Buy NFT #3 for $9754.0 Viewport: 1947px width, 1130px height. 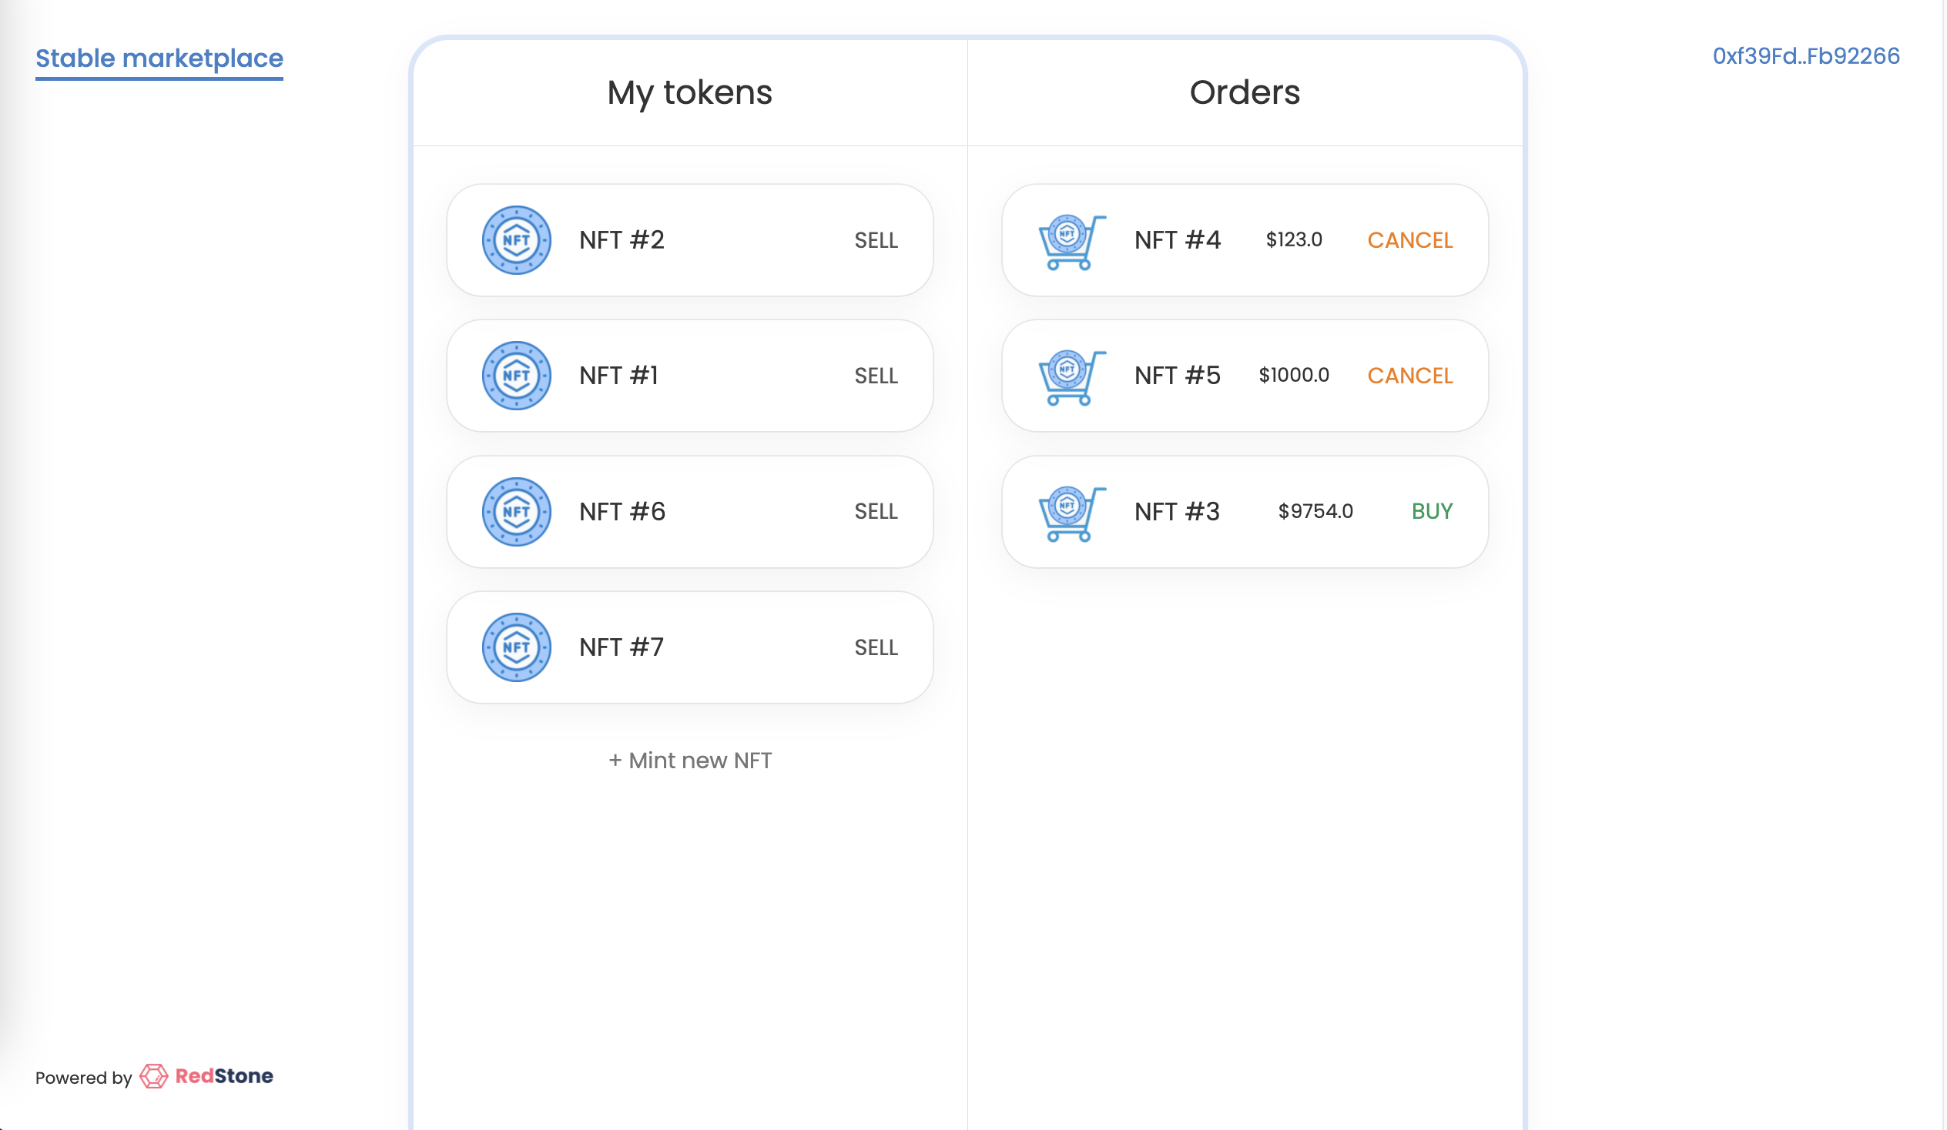click(1432, 510)
